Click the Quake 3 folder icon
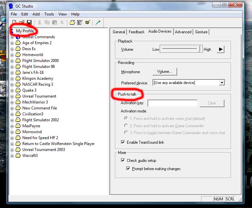 [18, 90]
